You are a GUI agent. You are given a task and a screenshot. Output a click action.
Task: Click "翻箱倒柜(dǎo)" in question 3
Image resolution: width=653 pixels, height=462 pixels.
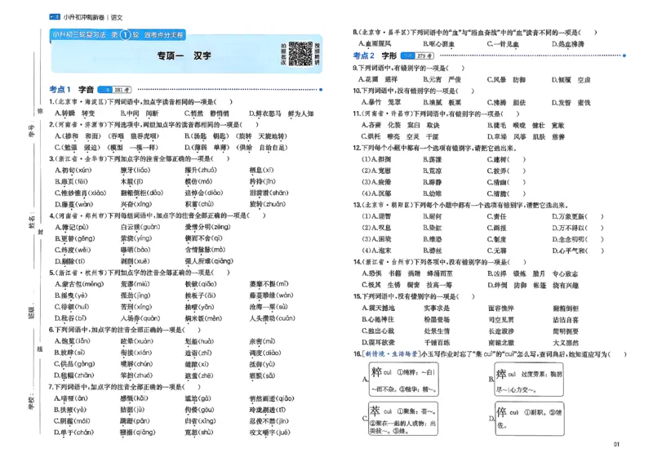(142, 193)
